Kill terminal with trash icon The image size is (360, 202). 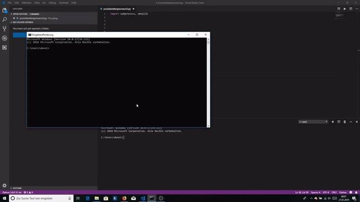pos(345,122)
